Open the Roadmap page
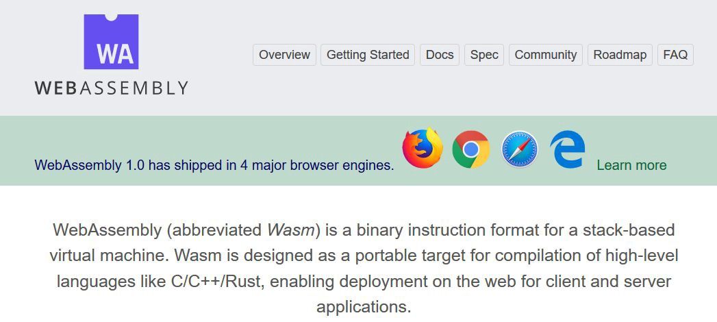Image resolution: width=717 pixels, height=322 pixels. click(x=620, y=55)
